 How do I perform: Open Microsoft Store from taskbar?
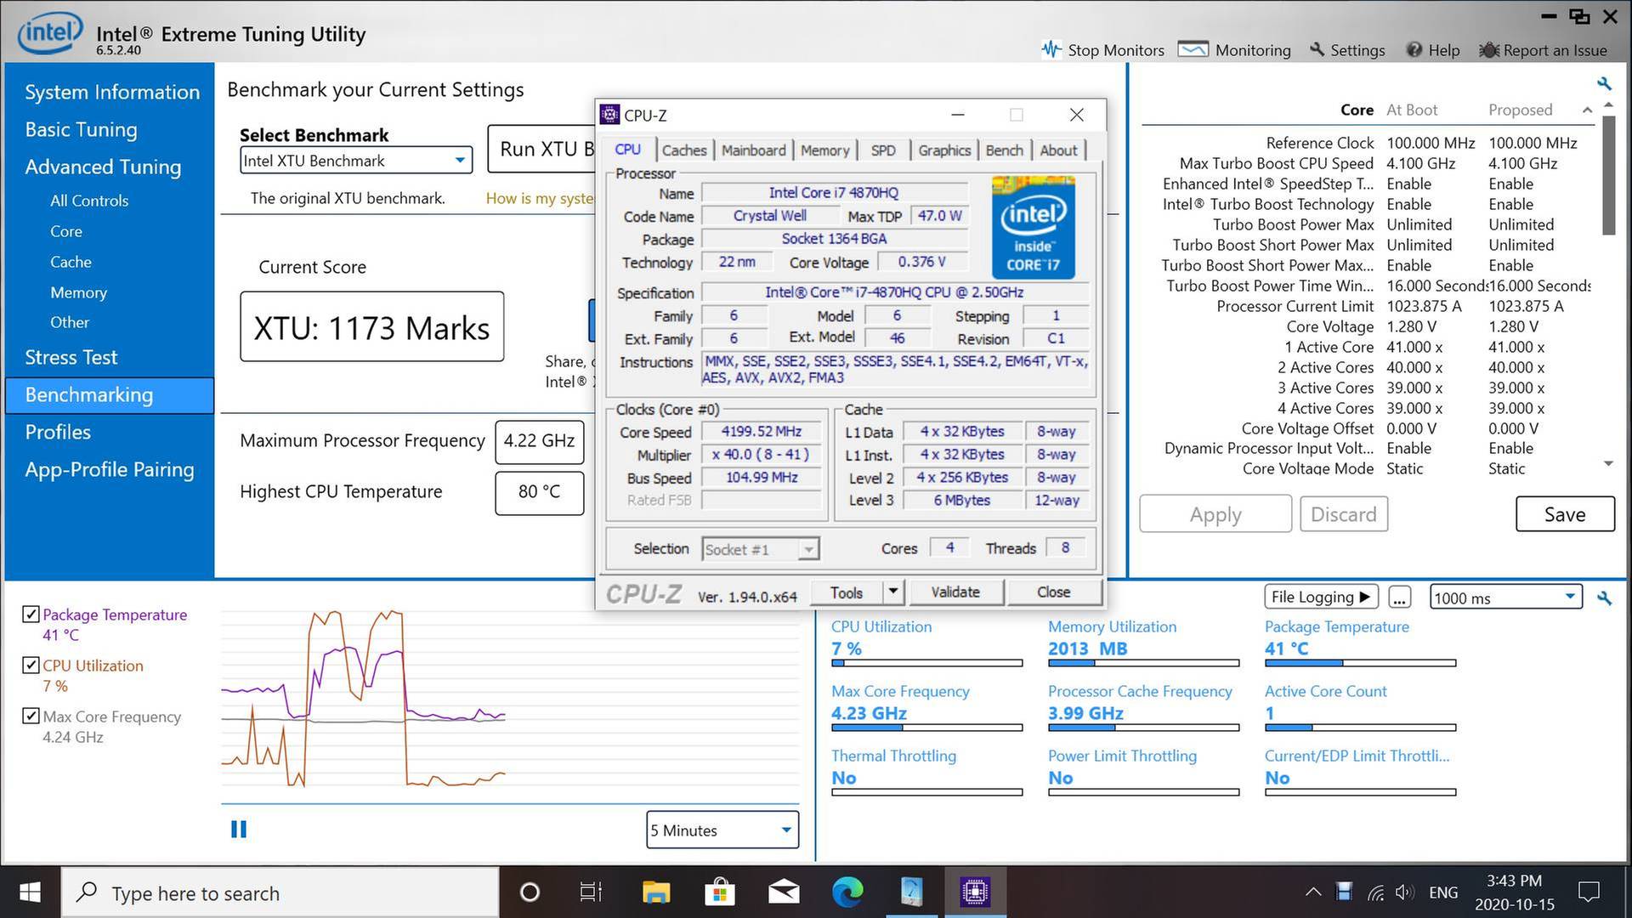pyautogui.click(x=719, y=892)
